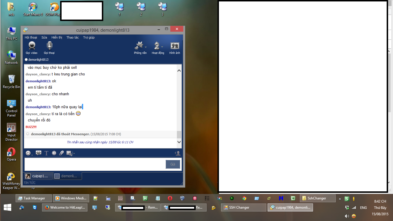Select the desktop shortcut labeled 3

[x=163, y=9]
